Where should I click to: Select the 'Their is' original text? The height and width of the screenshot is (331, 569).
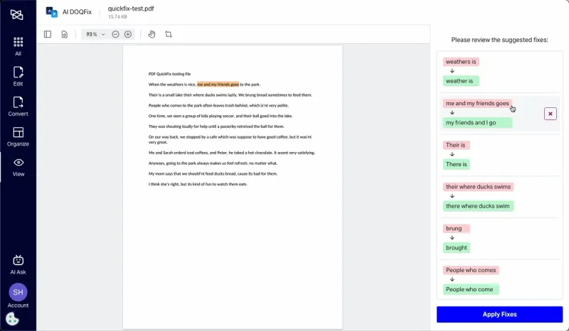[456, 145]
